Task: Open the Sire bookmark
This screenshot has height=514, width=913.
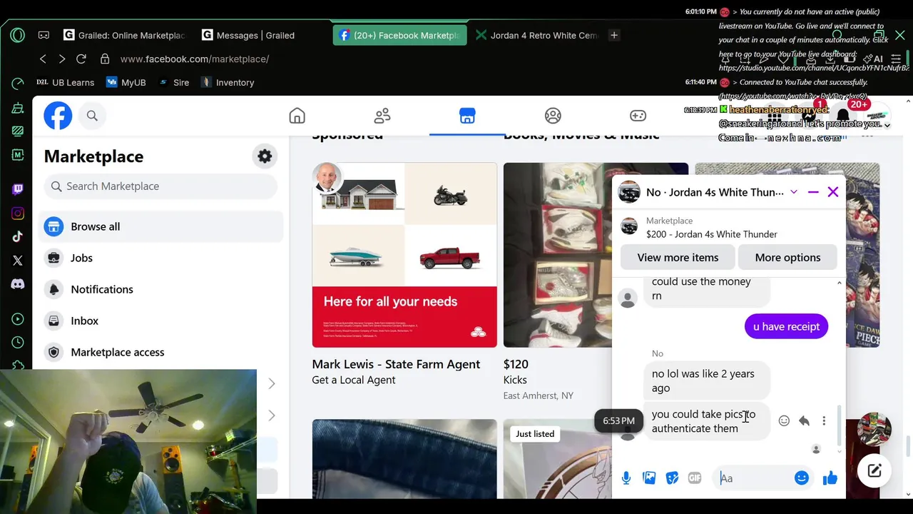Action: click(x=173, y=82)
